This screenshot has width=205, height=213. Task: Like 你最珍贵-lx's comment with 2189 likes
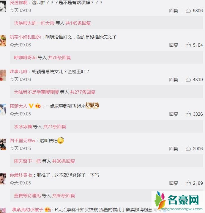[x=188, y=183]
